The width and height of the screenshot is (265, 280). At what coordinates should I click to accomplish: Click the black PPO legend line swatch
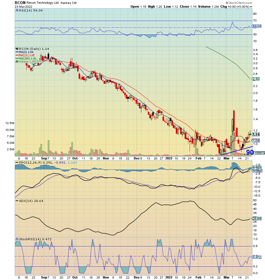[17, 163]
